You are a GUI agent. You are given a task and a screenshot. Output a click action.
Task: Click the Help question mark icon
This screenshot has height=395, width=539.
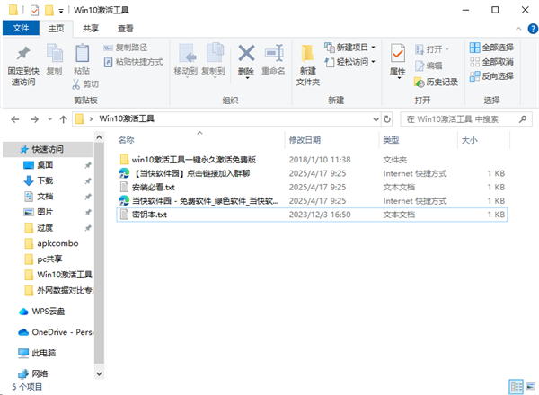point(533,29)
